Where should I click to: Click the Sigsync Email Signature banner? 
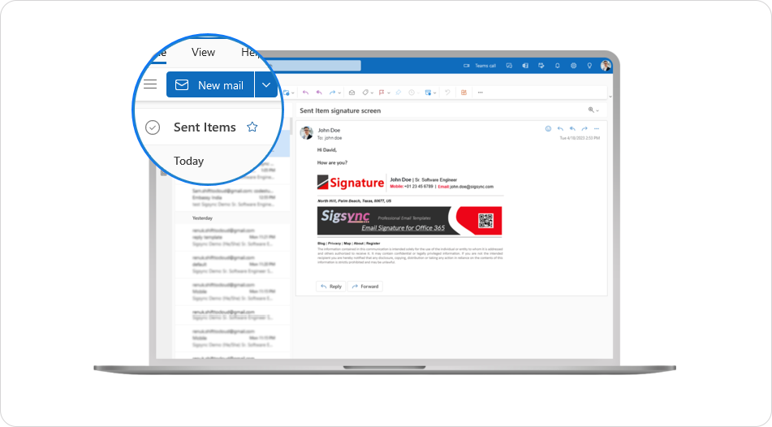(x=409, y=221)
